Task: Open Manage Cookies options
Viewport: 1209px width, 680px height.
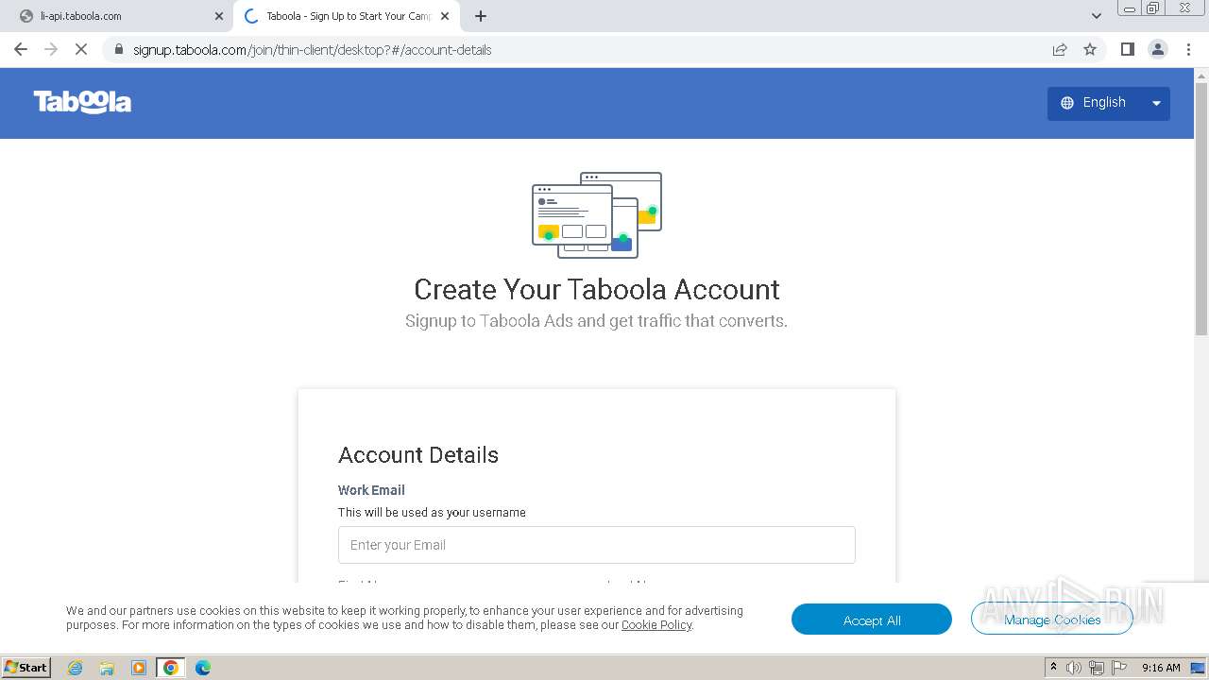Action: tap(1051, 620)
